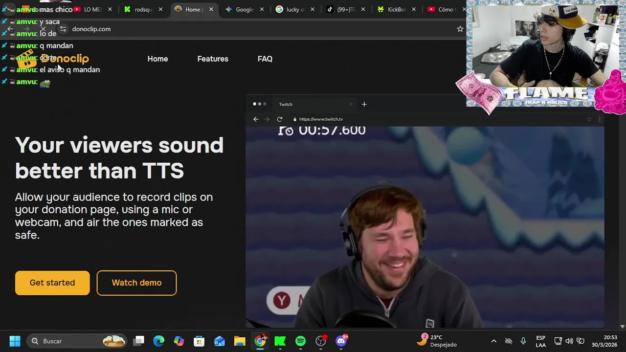Open Discord from the taskbar
This screenshot has width=626, height=352.
[341, 341]
